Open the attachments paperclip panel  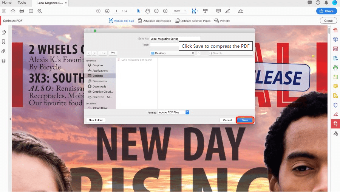click(4, 51)
